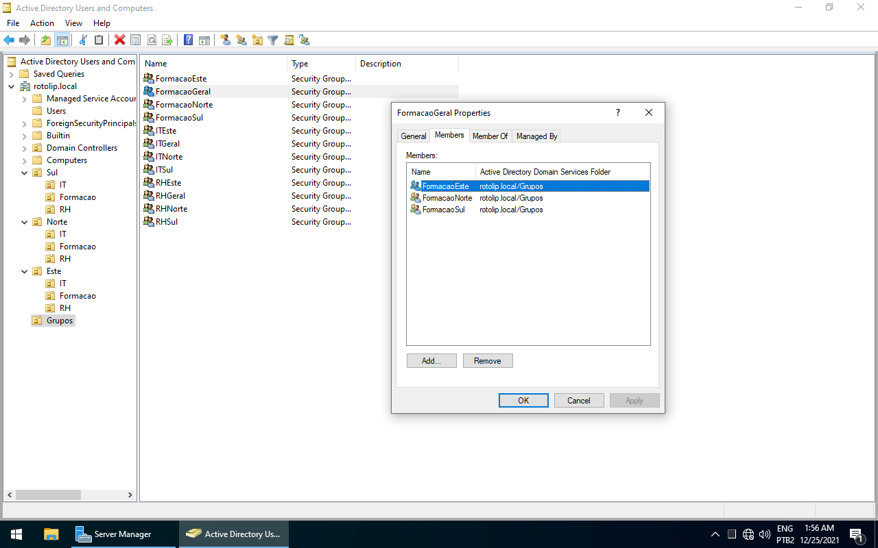
Task: Click the Up one level folder icon
Action: 45,40
